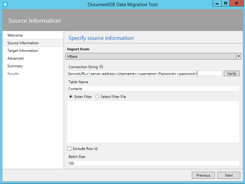Go back with the Previous button
245x184 pixels.
click(x=203, y=175)
